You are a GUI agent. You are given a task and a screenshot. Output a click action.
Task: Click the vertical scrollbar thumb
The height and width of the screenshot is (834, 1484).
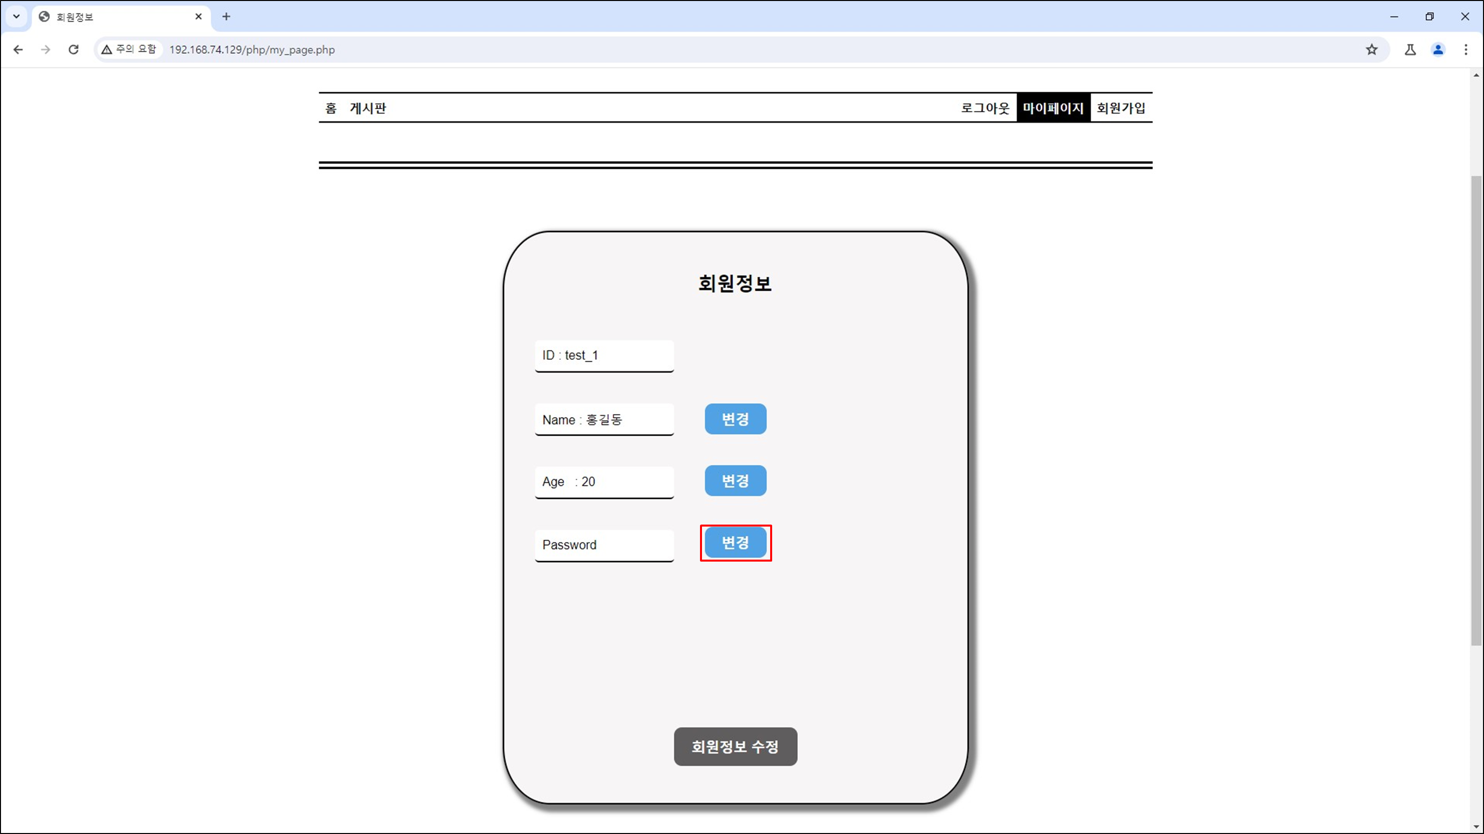point(1477,411)
